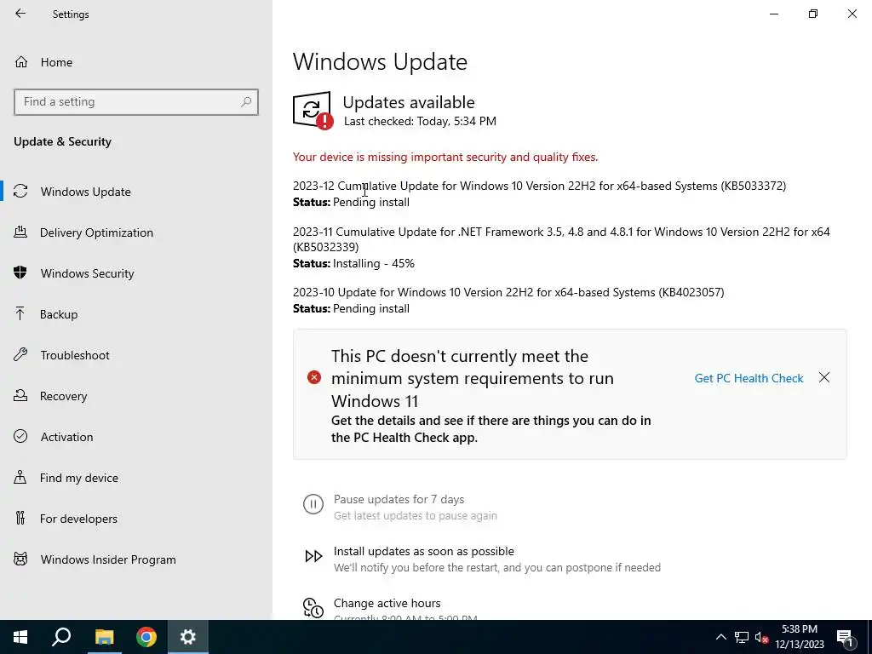Focus the Find a setting box
Screen dimensions: 872x654
pyautogui.click(x=136, y=102)
